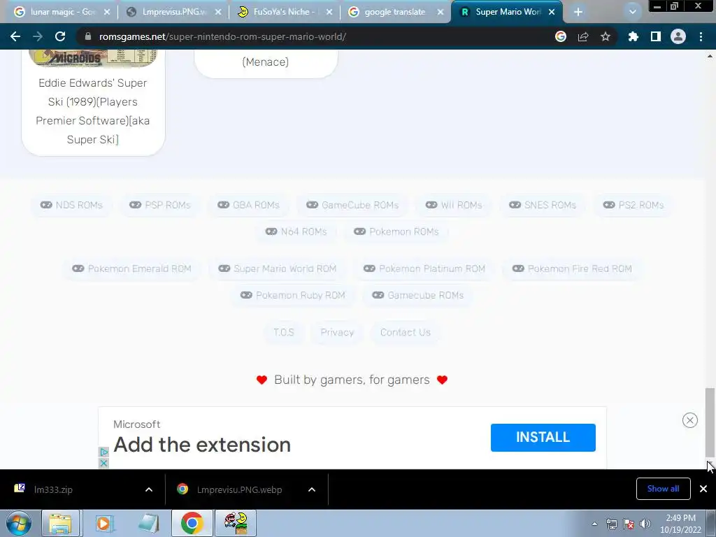Open Eddie Edwards' Super Ski game link
The height and width of the screenshot is (537, 716).
[93, 111]
